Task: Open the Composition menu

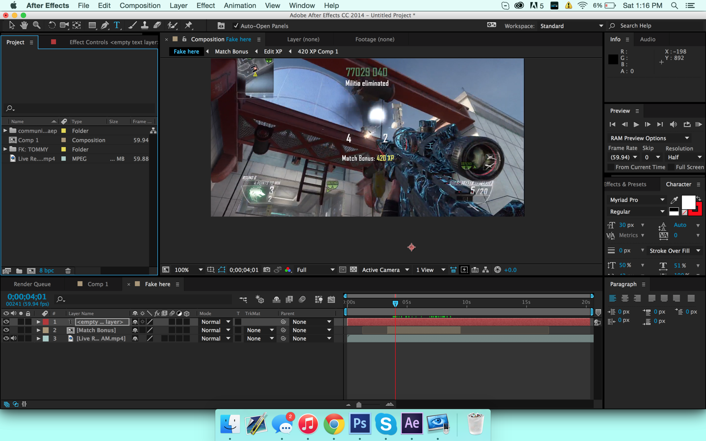Action: point(140,5)
